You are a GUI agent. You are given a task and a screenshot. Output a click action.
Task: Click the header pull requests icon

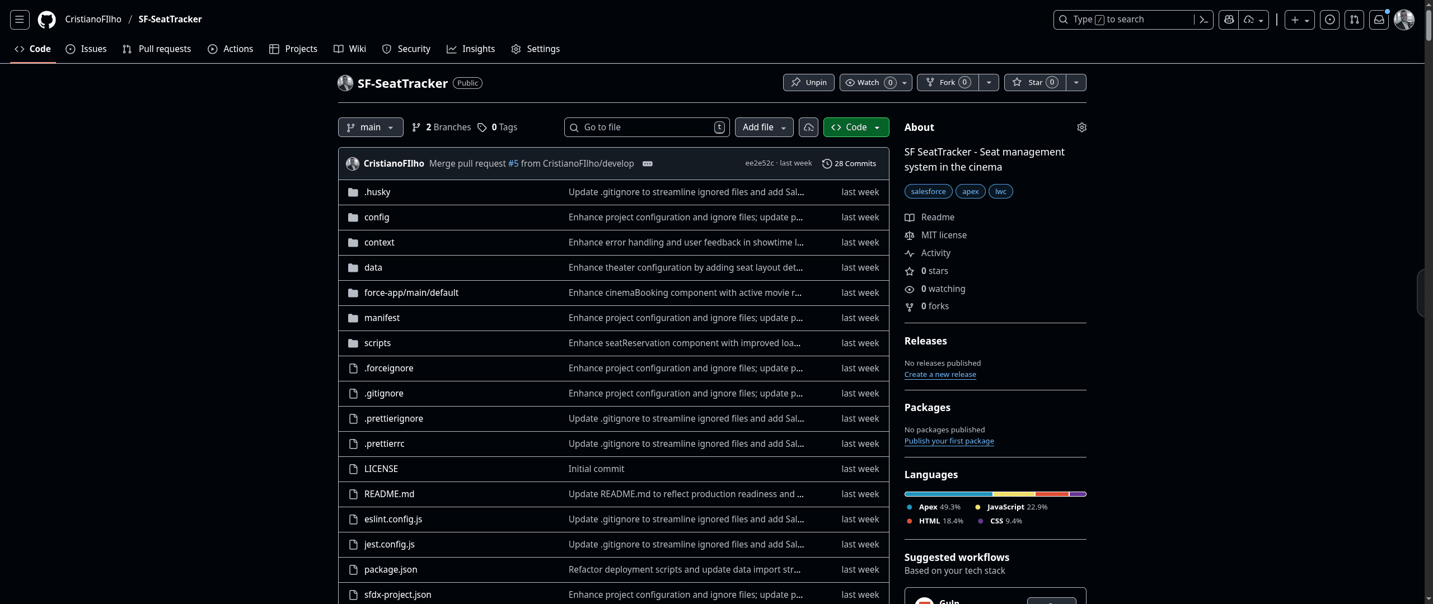pyautogui.click(x=1354, y=20)
